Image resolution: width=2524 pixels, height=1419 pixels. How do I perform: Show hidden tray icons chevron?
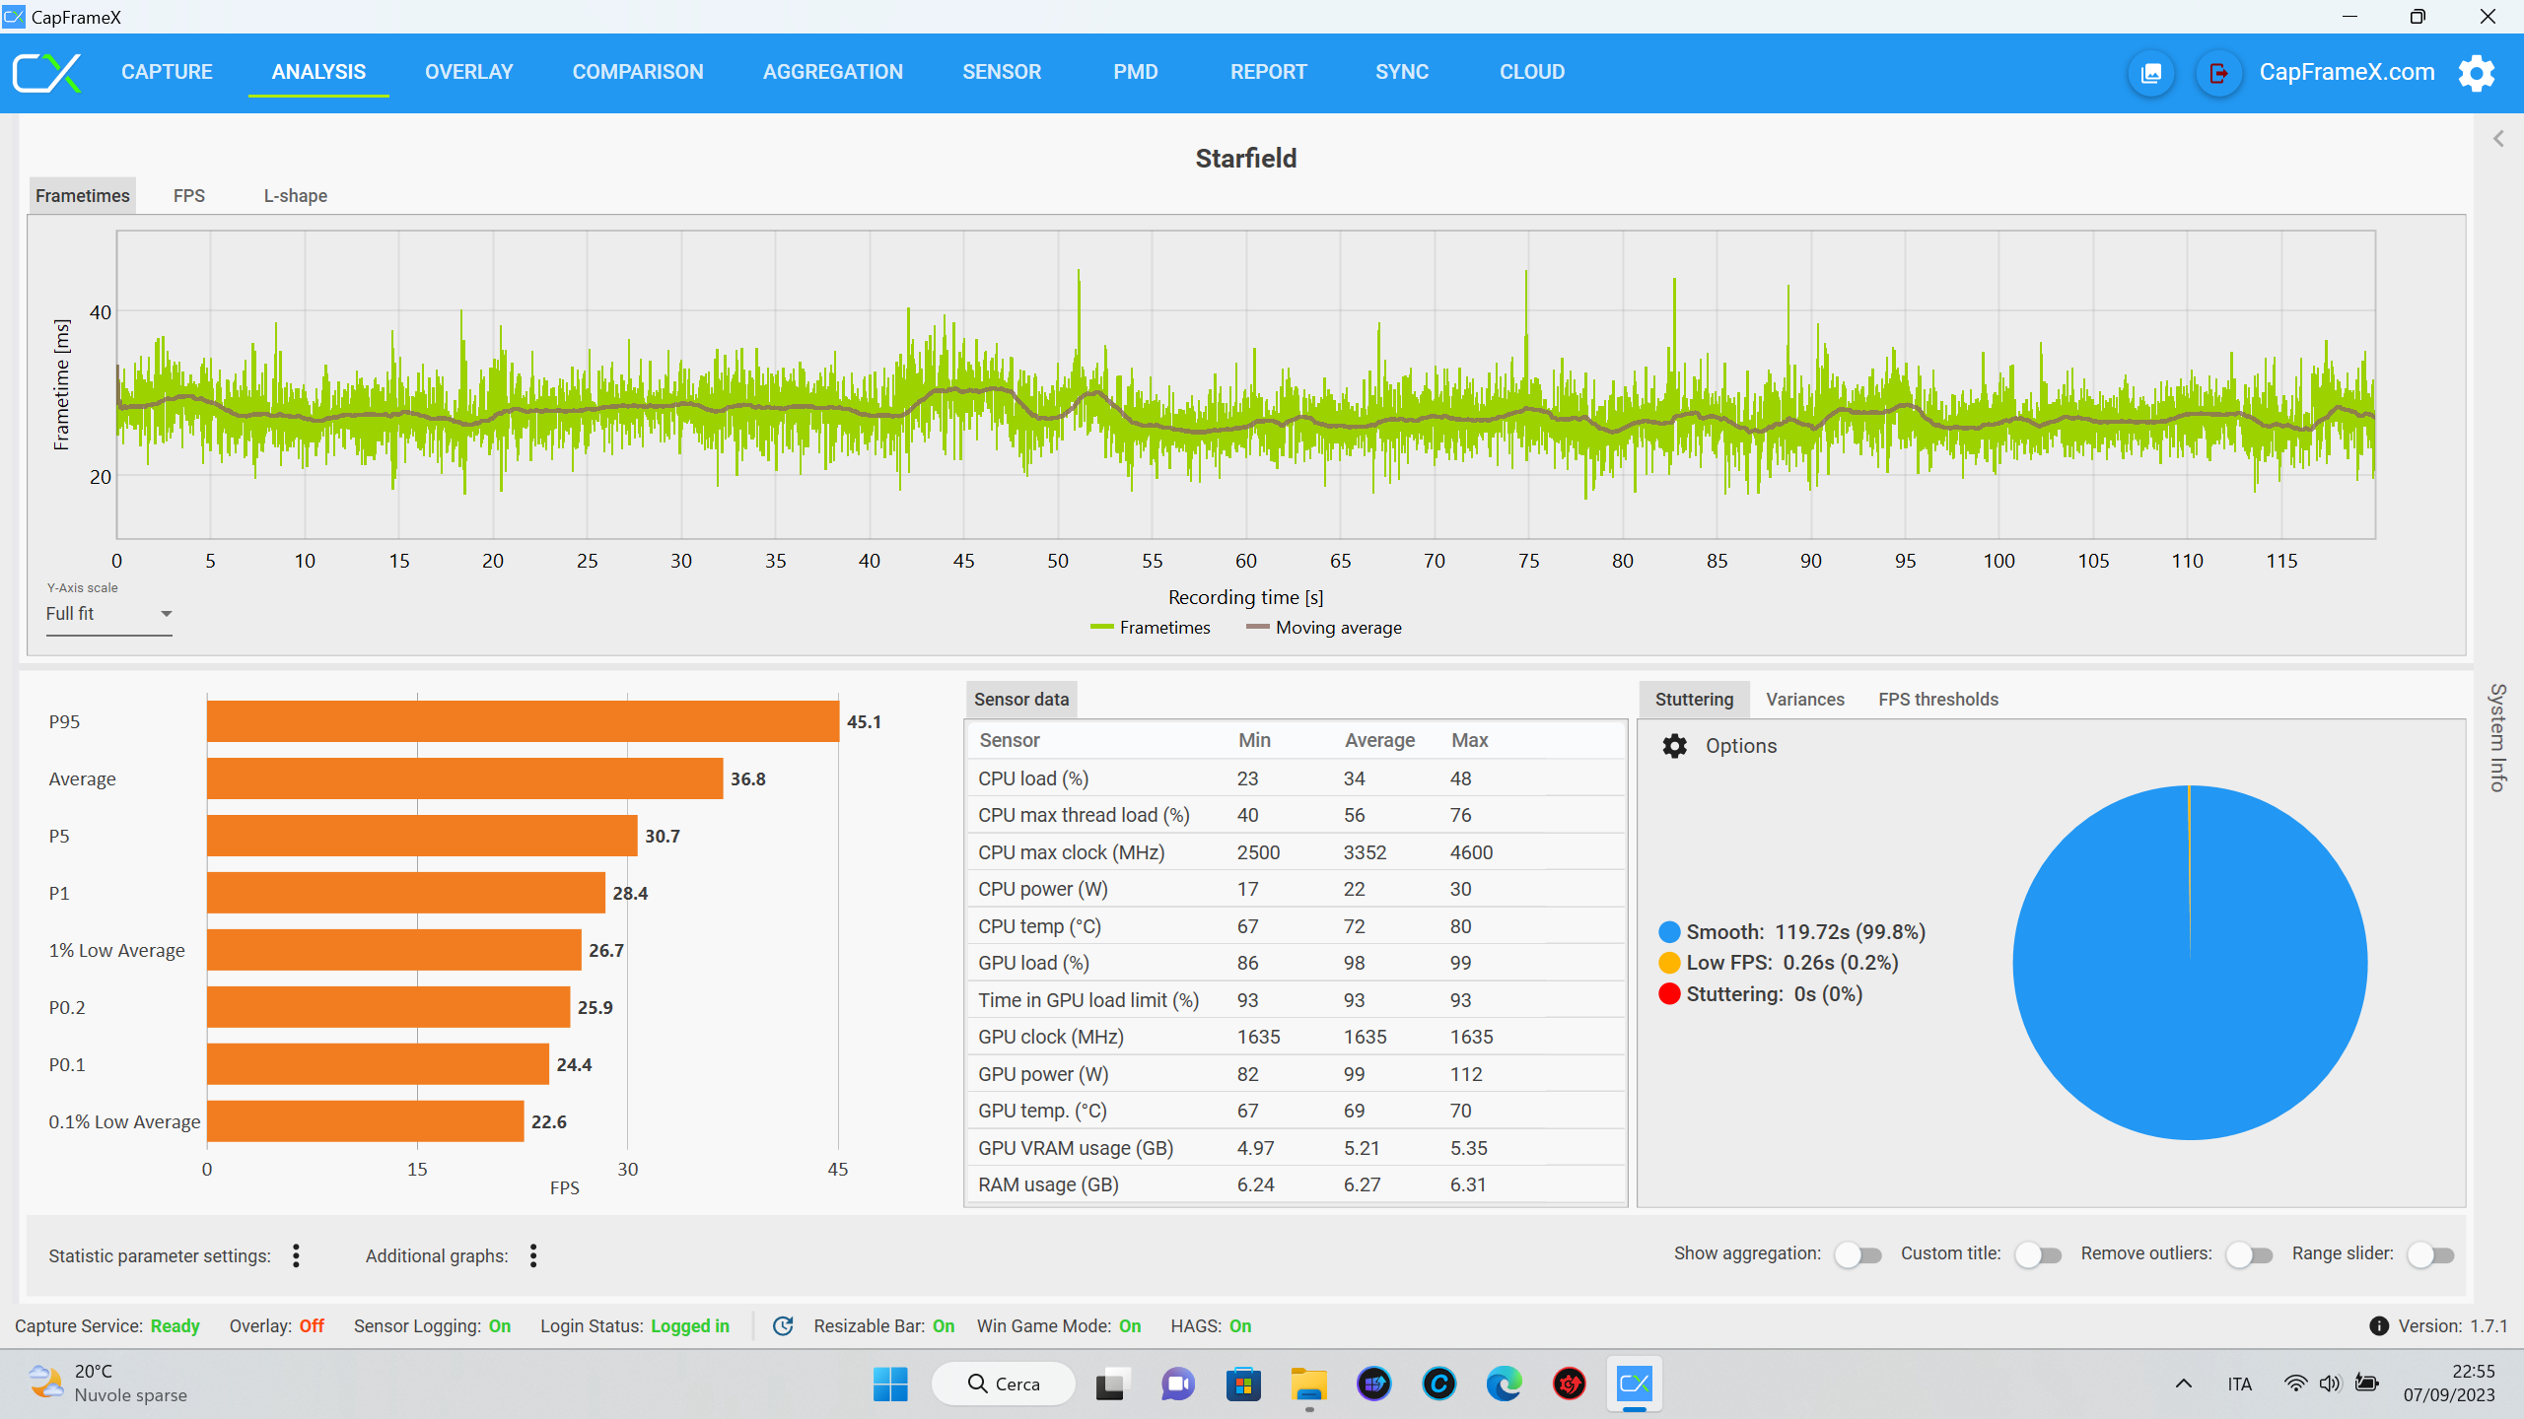coord(2184,1385)
